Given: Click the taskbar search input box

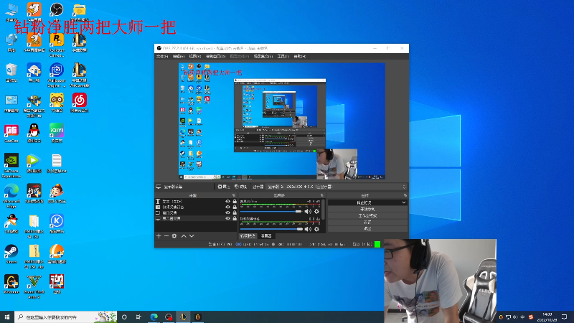Looking at the screenshot, I should 66,317.
